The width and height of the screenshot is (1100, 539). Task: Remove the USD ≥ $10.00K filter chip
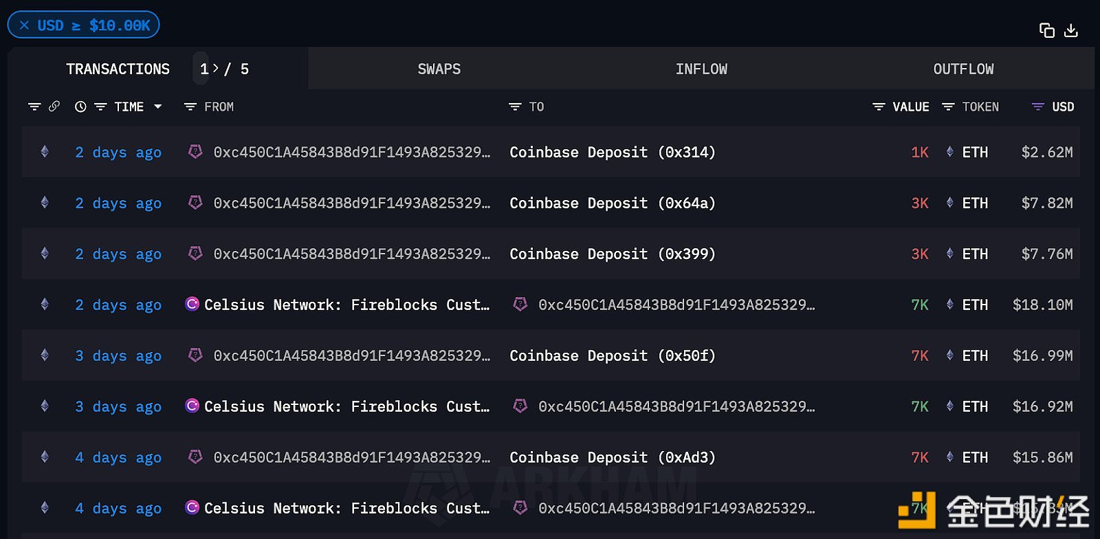point(25,25)
